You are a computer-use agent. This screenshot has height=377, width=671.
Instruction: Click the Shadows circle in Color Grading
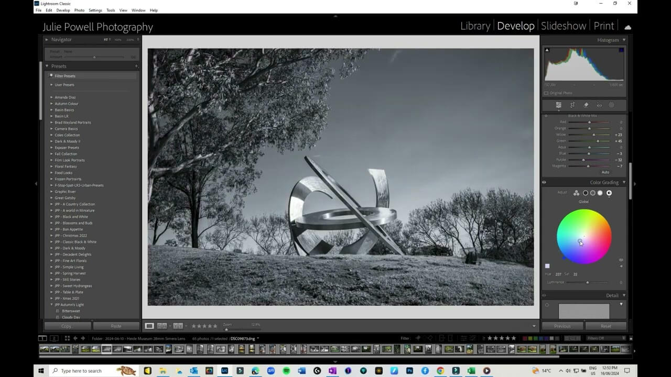pyautogui.click(x=586, y=193)
